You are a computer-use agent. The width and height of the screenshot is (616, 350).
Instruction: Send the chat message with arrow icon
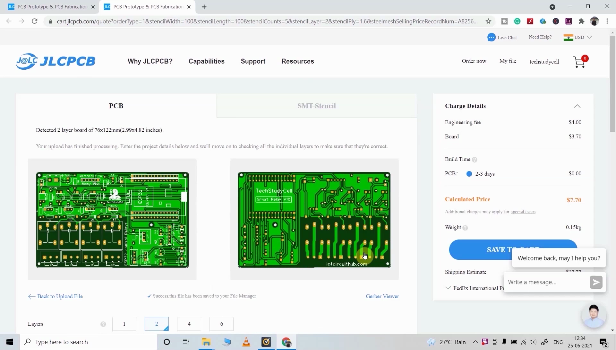point(596,282)
